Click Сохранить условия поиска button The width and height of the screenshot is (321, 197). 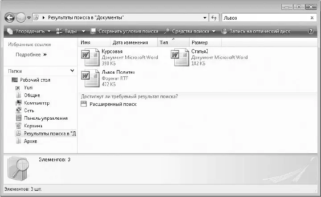click(124, 31)
